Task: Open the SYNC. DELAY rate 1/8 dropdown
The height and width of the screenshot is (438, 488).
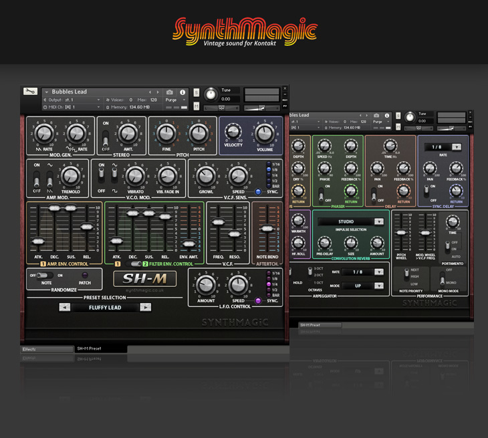Action: coord(457,147)
